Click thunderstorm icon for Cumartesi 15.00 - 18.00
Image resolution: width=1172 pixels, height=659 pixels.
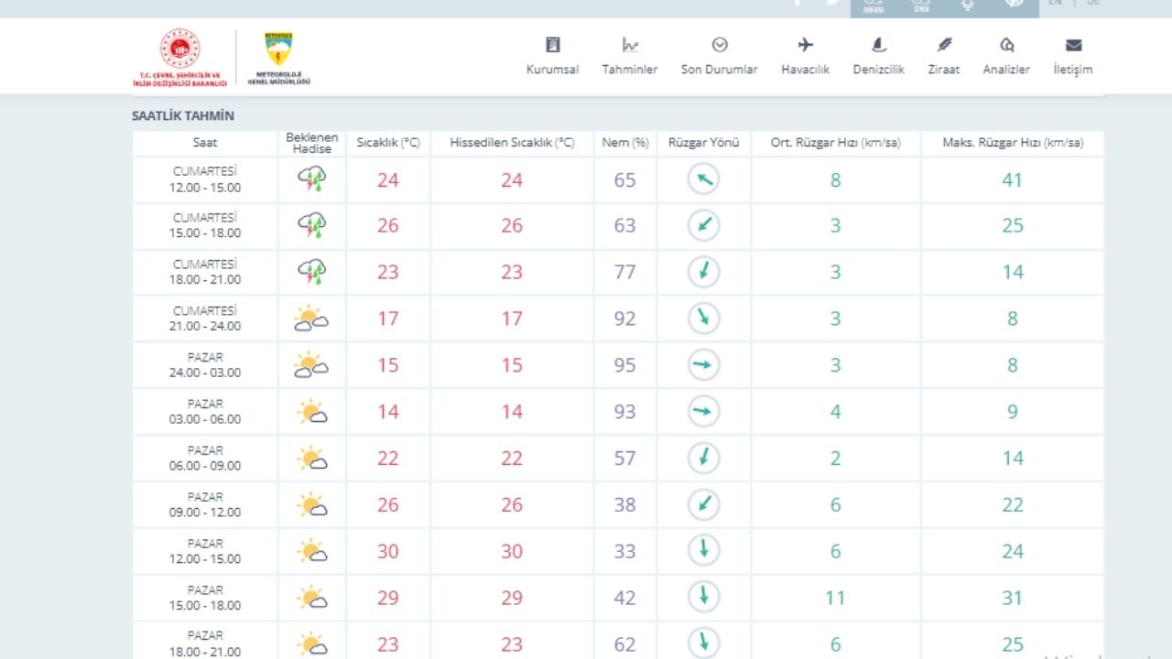tap(312, 225)
